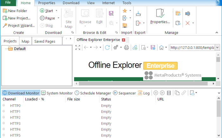Click the filmstrip icon in monitor toolbar
Image resolution: width=222 pixels, height=138 pixels.
169,93
